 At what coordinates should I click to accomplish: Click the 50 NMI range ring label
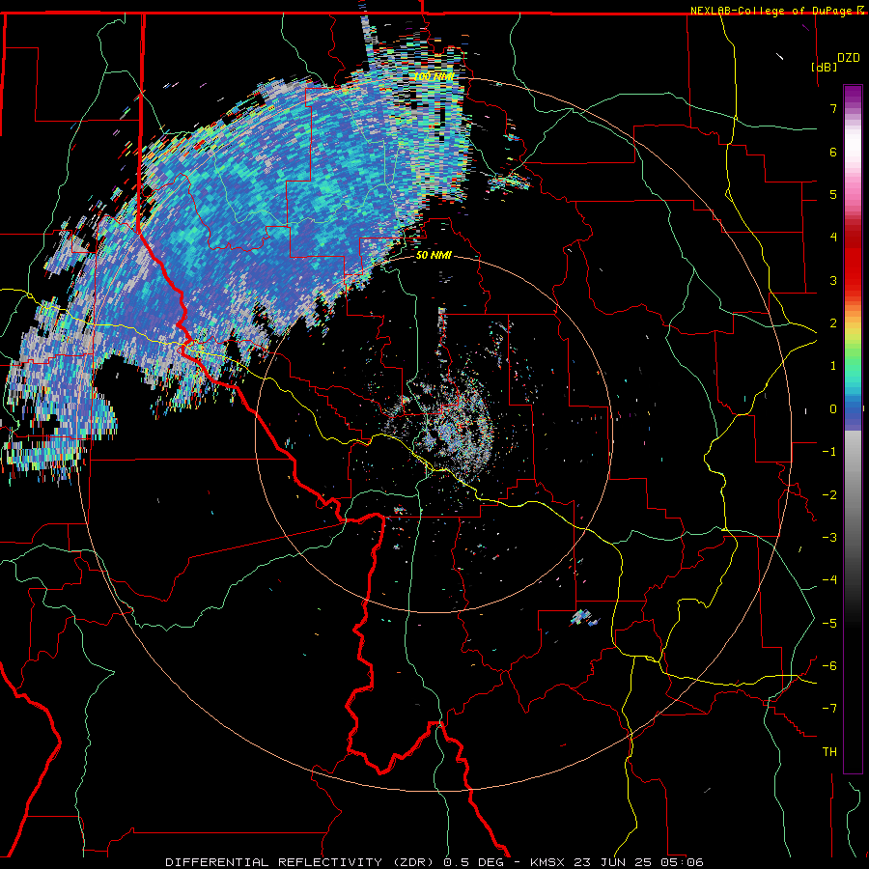434,256
